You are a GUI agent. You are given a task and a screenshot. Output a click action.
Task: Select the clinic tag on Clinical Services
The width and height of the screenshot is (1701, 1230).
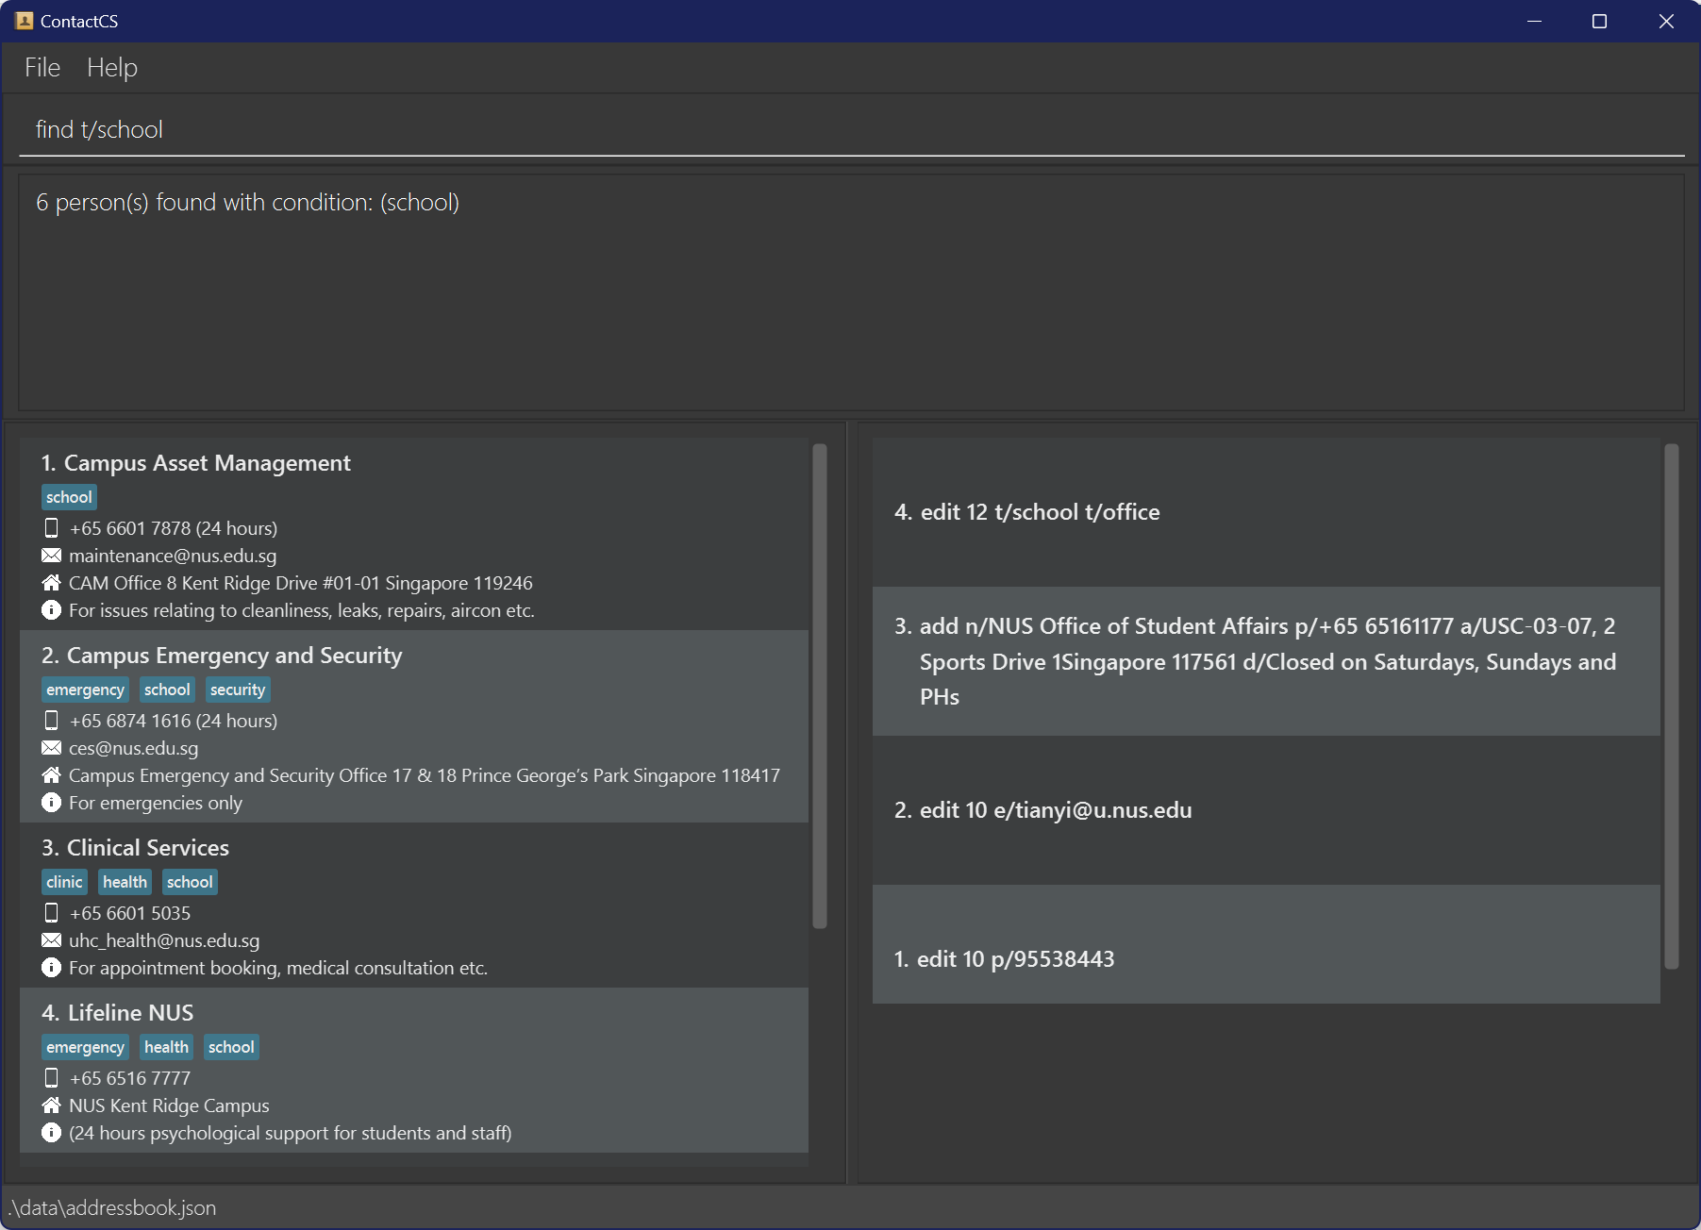coord(64,882)
